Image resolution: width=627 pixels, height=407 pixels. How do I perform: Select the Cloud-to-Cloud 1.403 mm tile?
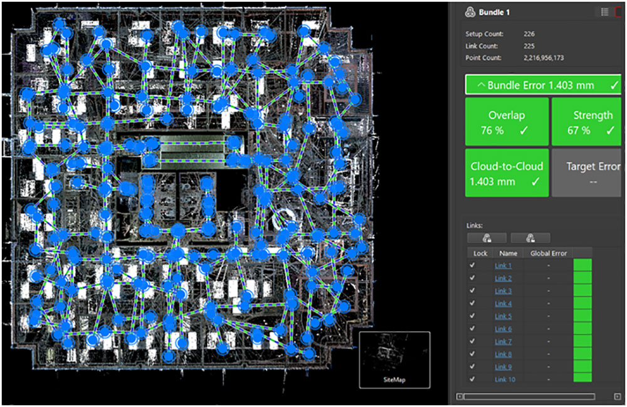pyautogui.click(x=507, y=173)
